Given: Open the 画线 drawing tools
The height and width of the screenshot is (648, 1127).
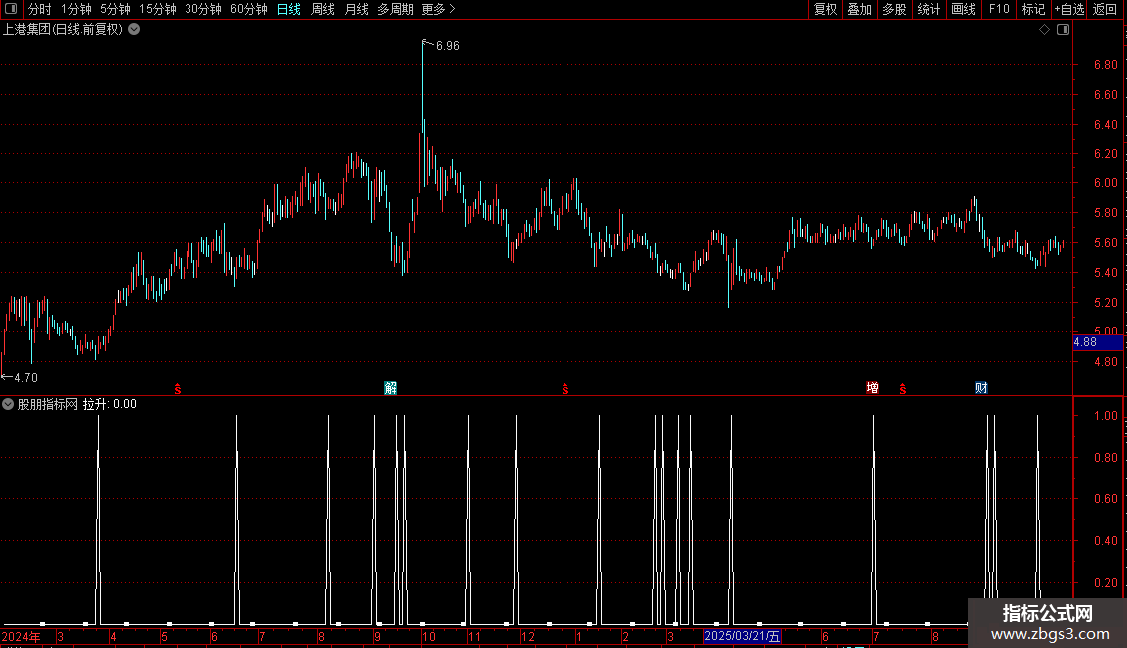Looking at the screenshot, I should point(963,9).
